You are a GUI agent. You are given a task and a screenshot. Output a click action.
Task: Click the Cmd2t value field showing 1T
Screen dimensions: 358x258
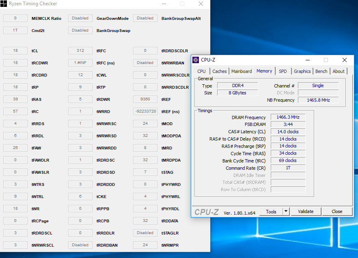tap(15, 30)
